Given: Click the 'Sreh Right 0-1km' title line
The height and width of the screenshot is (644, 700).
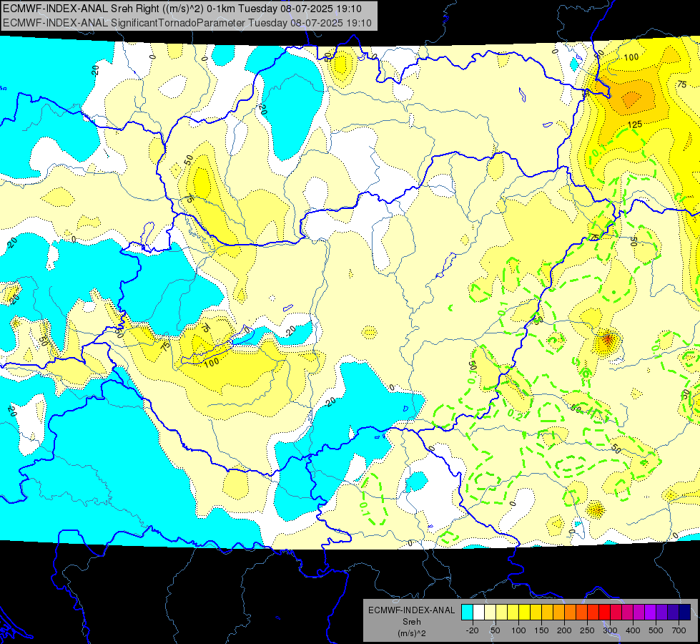Looking at the screenshot, I should 182,9.
